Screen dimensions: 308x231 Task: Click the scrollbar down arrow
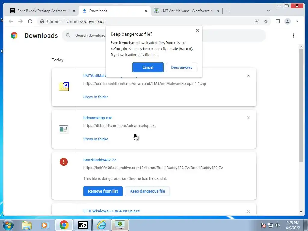(x=301, y=212)
